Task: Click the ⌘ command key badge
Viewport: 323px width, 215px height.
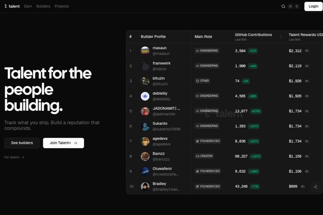Action: [x=290, y=6]
